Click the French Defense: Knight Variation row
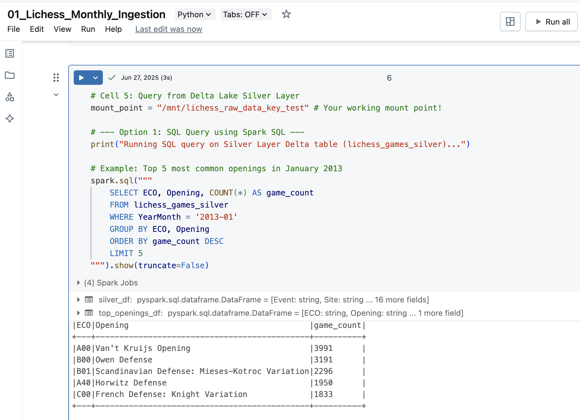This screenshot has width=580, height=420. point(218,394)
